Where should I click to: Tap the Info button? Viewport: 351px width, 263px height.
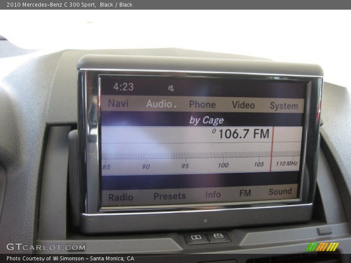coord(213,194)
